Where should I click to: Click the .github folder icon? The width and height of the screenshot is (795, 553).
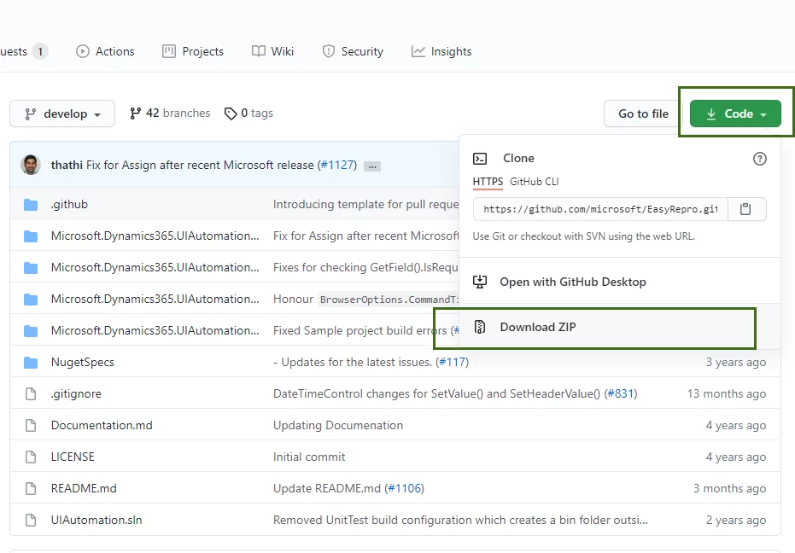tap(31, 205)
